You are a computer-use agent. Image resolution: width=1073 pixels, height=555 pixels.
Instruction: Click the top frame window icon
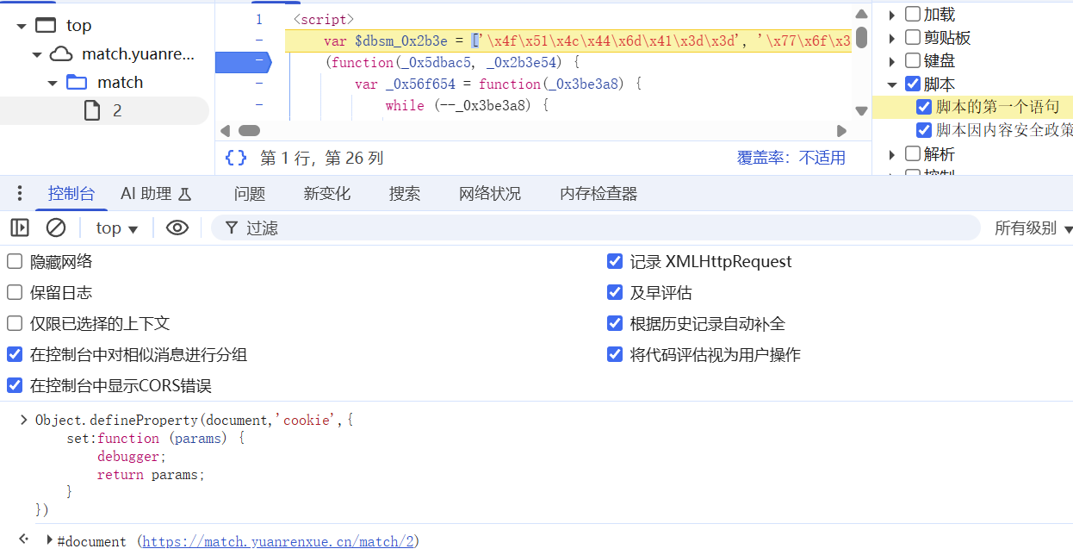pyautogui.click(x=46, y=26)
